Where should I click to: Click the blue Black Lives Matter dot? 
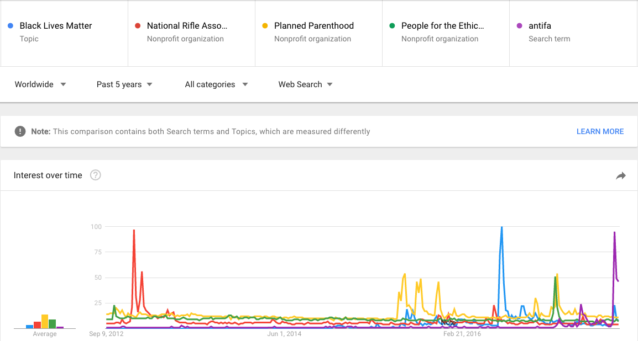[11, 25]
